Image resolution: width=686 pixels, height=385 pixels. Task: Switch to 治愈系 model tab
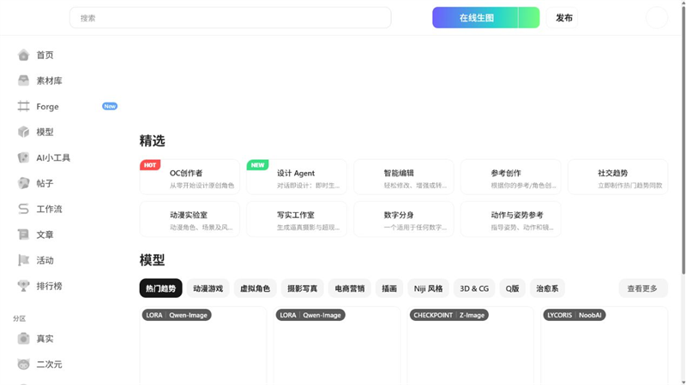tap(547, 288)
